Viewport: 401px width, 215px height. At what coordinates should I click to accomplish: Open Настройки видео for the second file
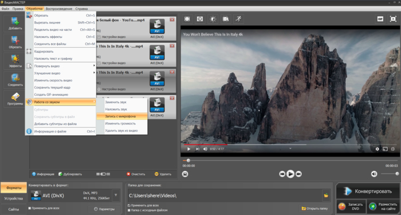tap(112, 63)
